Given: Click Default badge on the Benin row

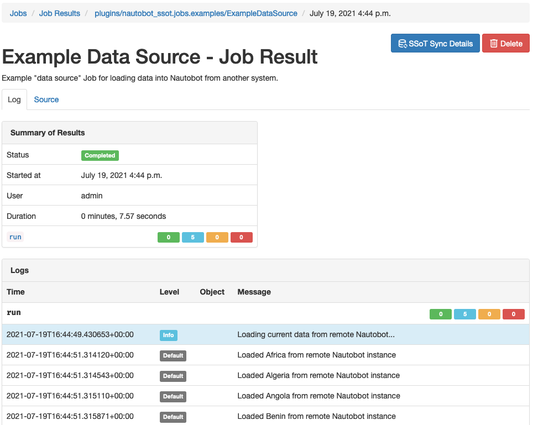Looking at the screenshot, I should (173, 417).
